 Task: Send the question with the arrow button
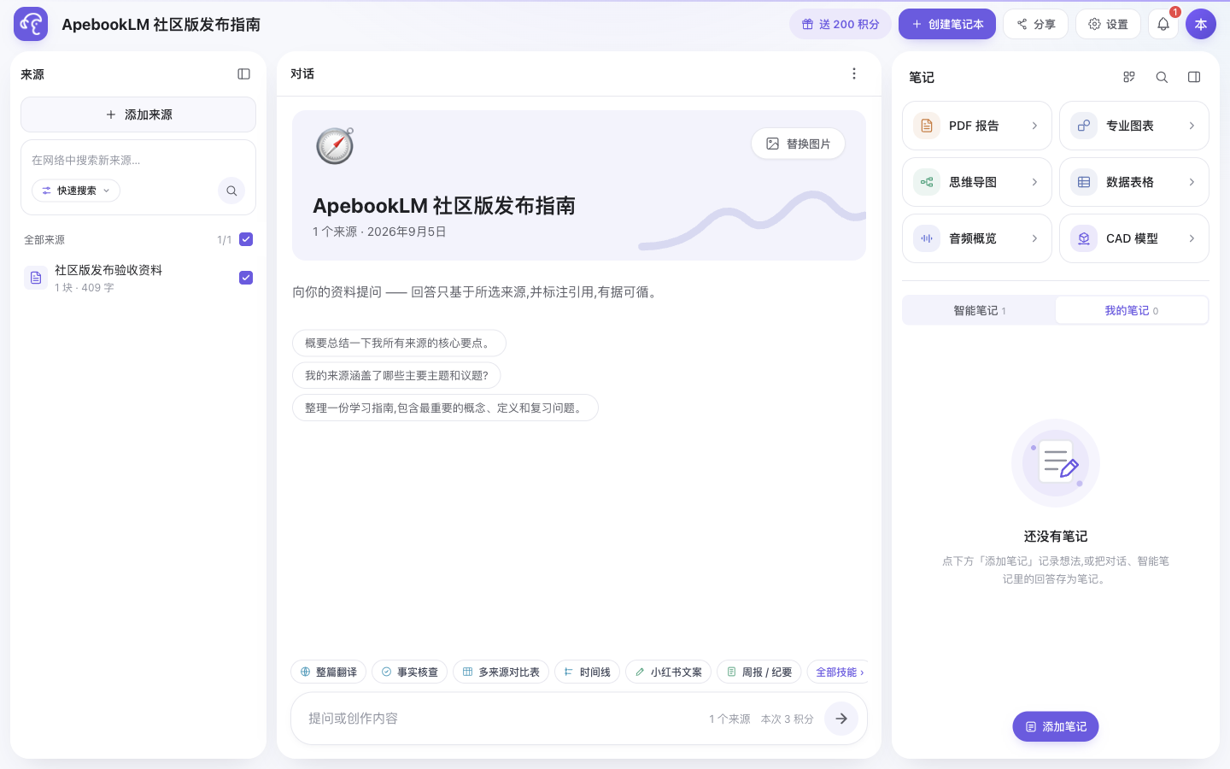coord(841,719)
